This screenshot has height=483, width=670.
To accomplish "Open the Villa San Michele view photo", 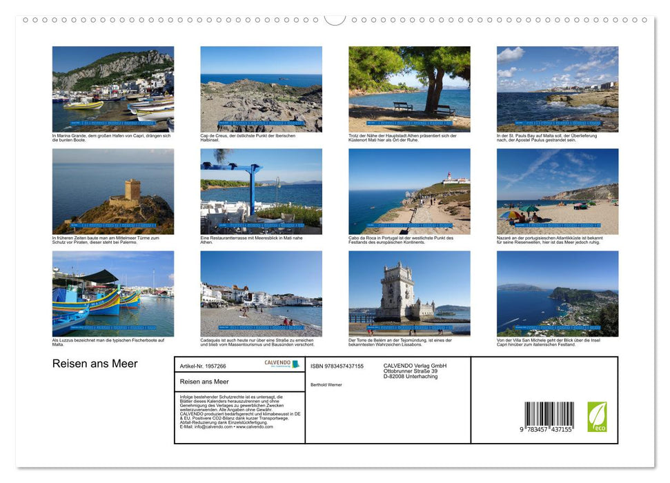I will coord(558,293).
